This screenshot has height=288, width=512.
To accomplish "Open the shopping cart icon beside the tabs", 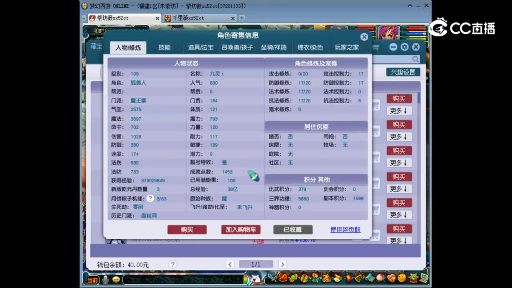I will click(376, 47).
